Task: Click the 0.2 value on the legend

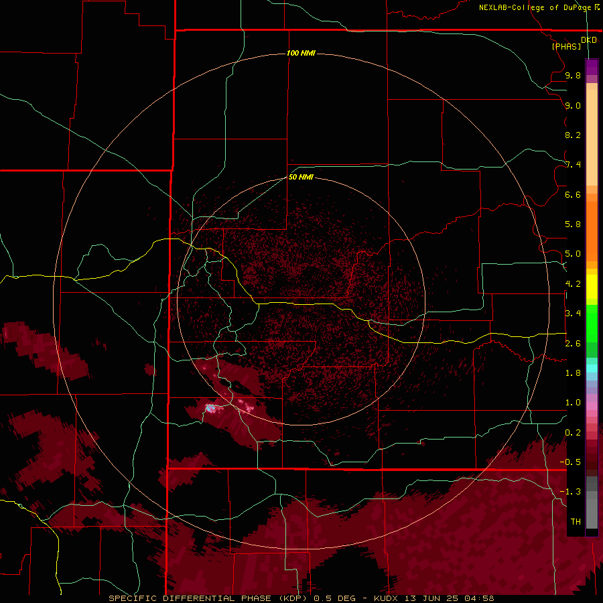Action: coord(573,433)
